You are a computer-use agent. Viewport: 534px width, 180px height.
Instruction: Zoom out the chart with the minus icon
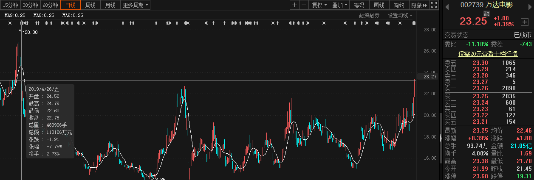click(304, 5)
